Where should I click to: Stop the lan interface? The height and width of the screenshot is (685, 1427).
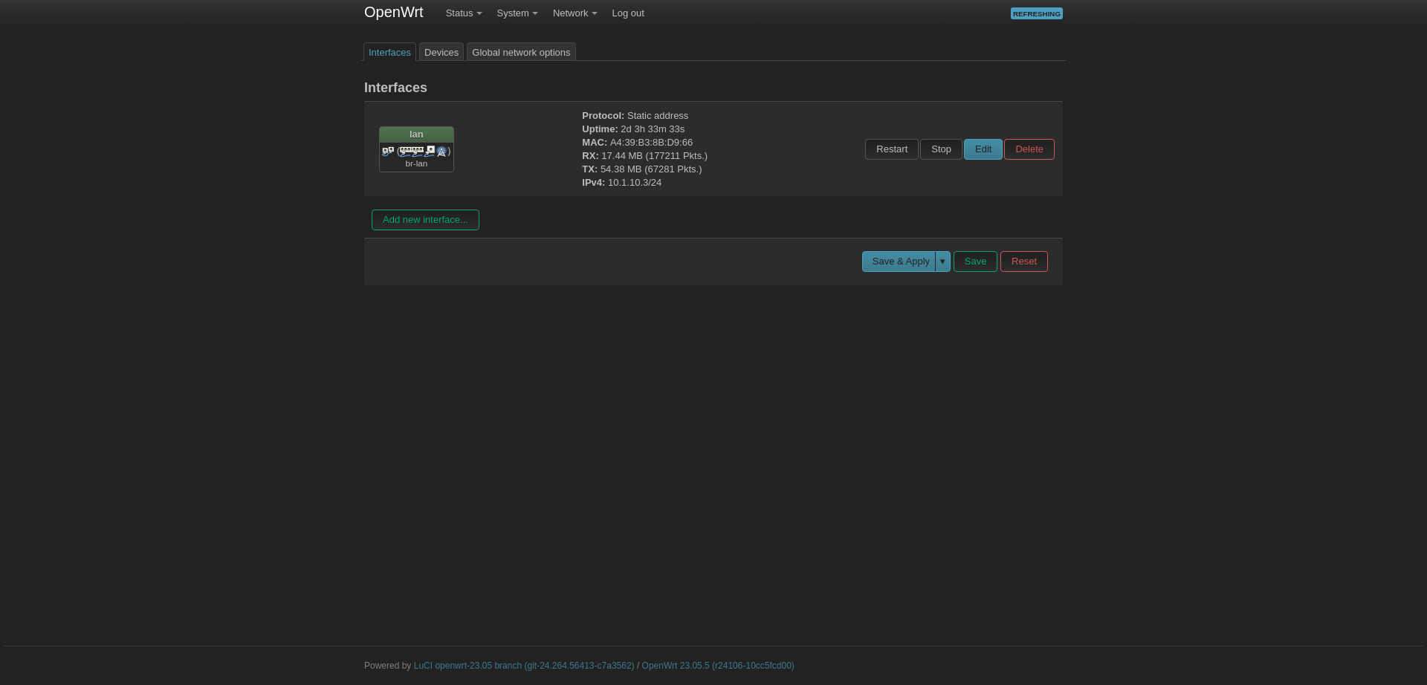tap(941, 149)
